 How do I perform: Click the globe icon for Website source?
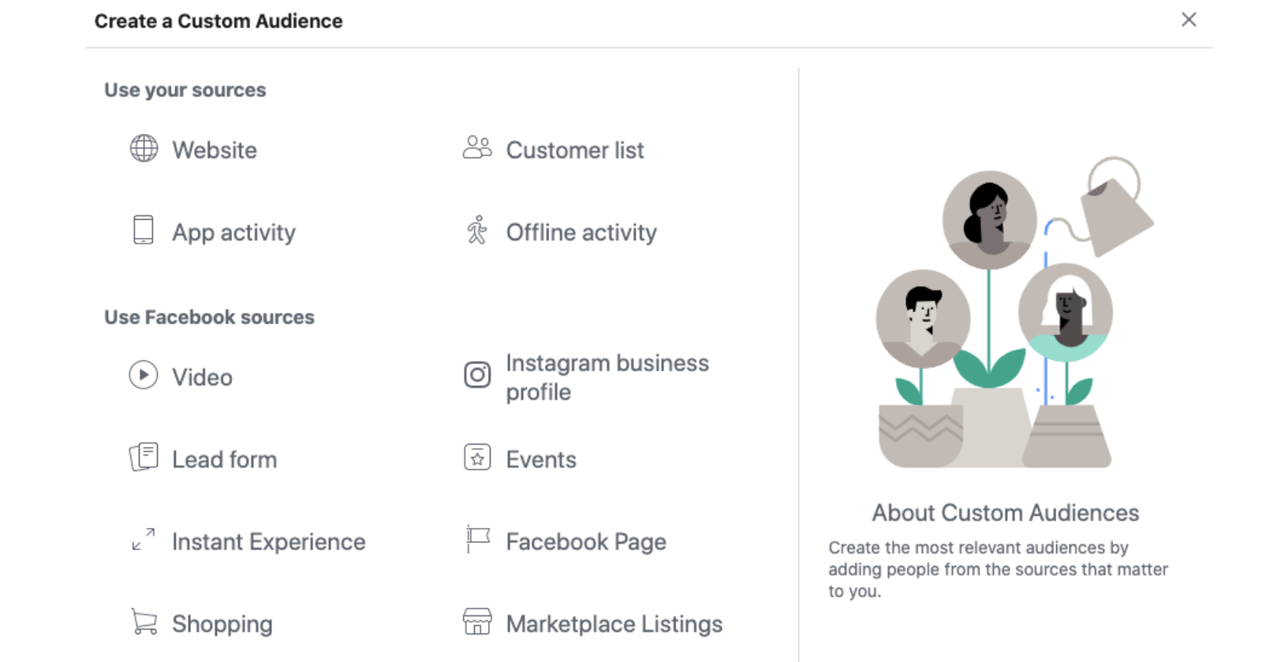tap(144, 148)
